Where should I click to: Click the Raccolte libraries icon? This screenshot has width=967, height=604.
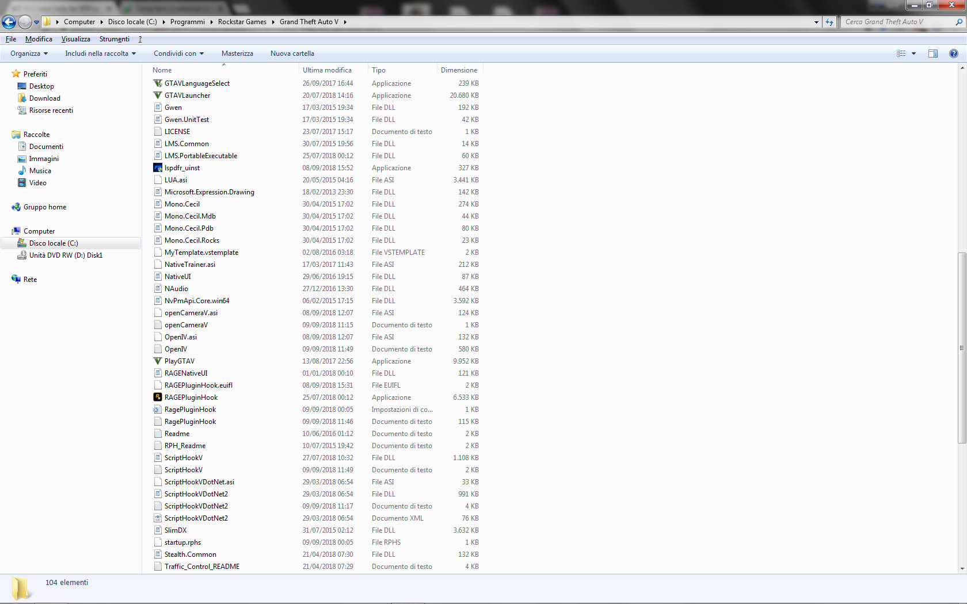[16, 135]
